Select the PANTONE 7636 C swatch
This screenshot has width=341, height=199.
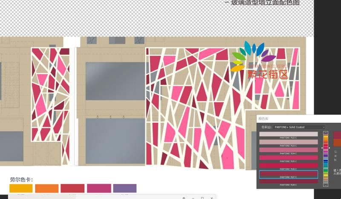pos(289,165)
